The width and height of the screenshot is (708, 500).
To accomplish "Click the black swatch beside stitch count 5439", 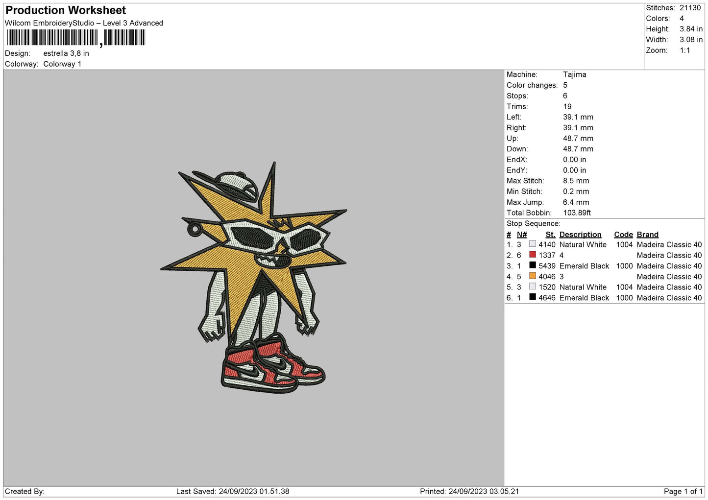I will 533,265.
